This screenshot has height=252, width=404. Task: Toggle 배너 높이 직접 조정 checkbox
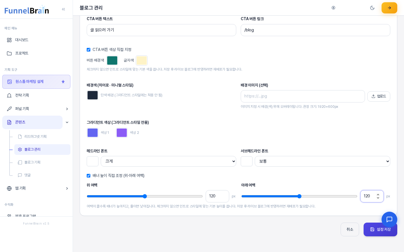point(88,176)
